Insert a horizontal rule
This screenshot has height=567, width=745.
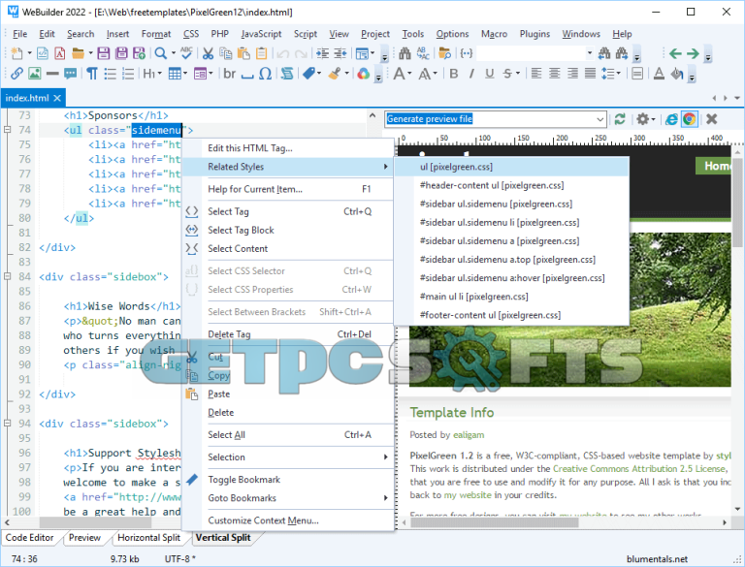52,74
